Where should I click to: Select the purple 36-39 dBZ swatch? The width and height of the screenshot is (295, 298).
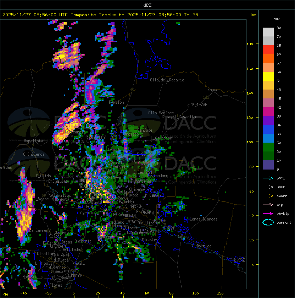[268, 121]
